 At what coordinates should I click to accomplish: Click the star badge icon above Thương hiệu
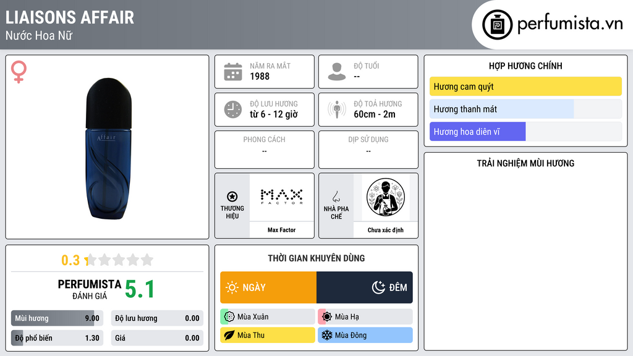[x=232, y=197]
